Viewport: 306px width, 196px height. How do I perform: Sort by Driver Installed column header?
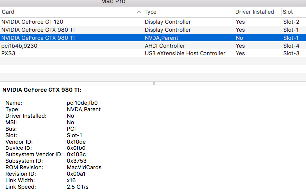(x=257, y=12)
